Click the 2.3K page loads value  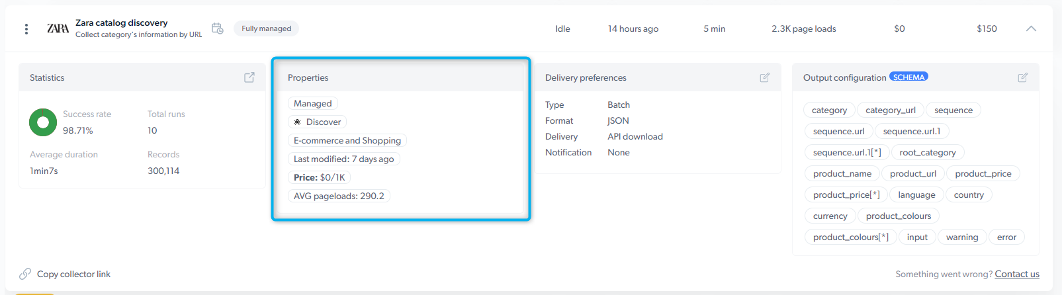pyautogui.click(x=804, y=28)
